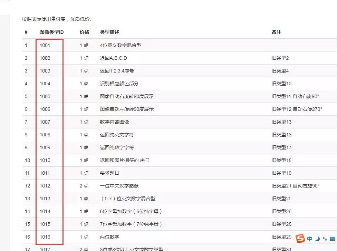Click the punctuation mode icon
This screenshot has height=251, width=337.
[x=325, y=239]
